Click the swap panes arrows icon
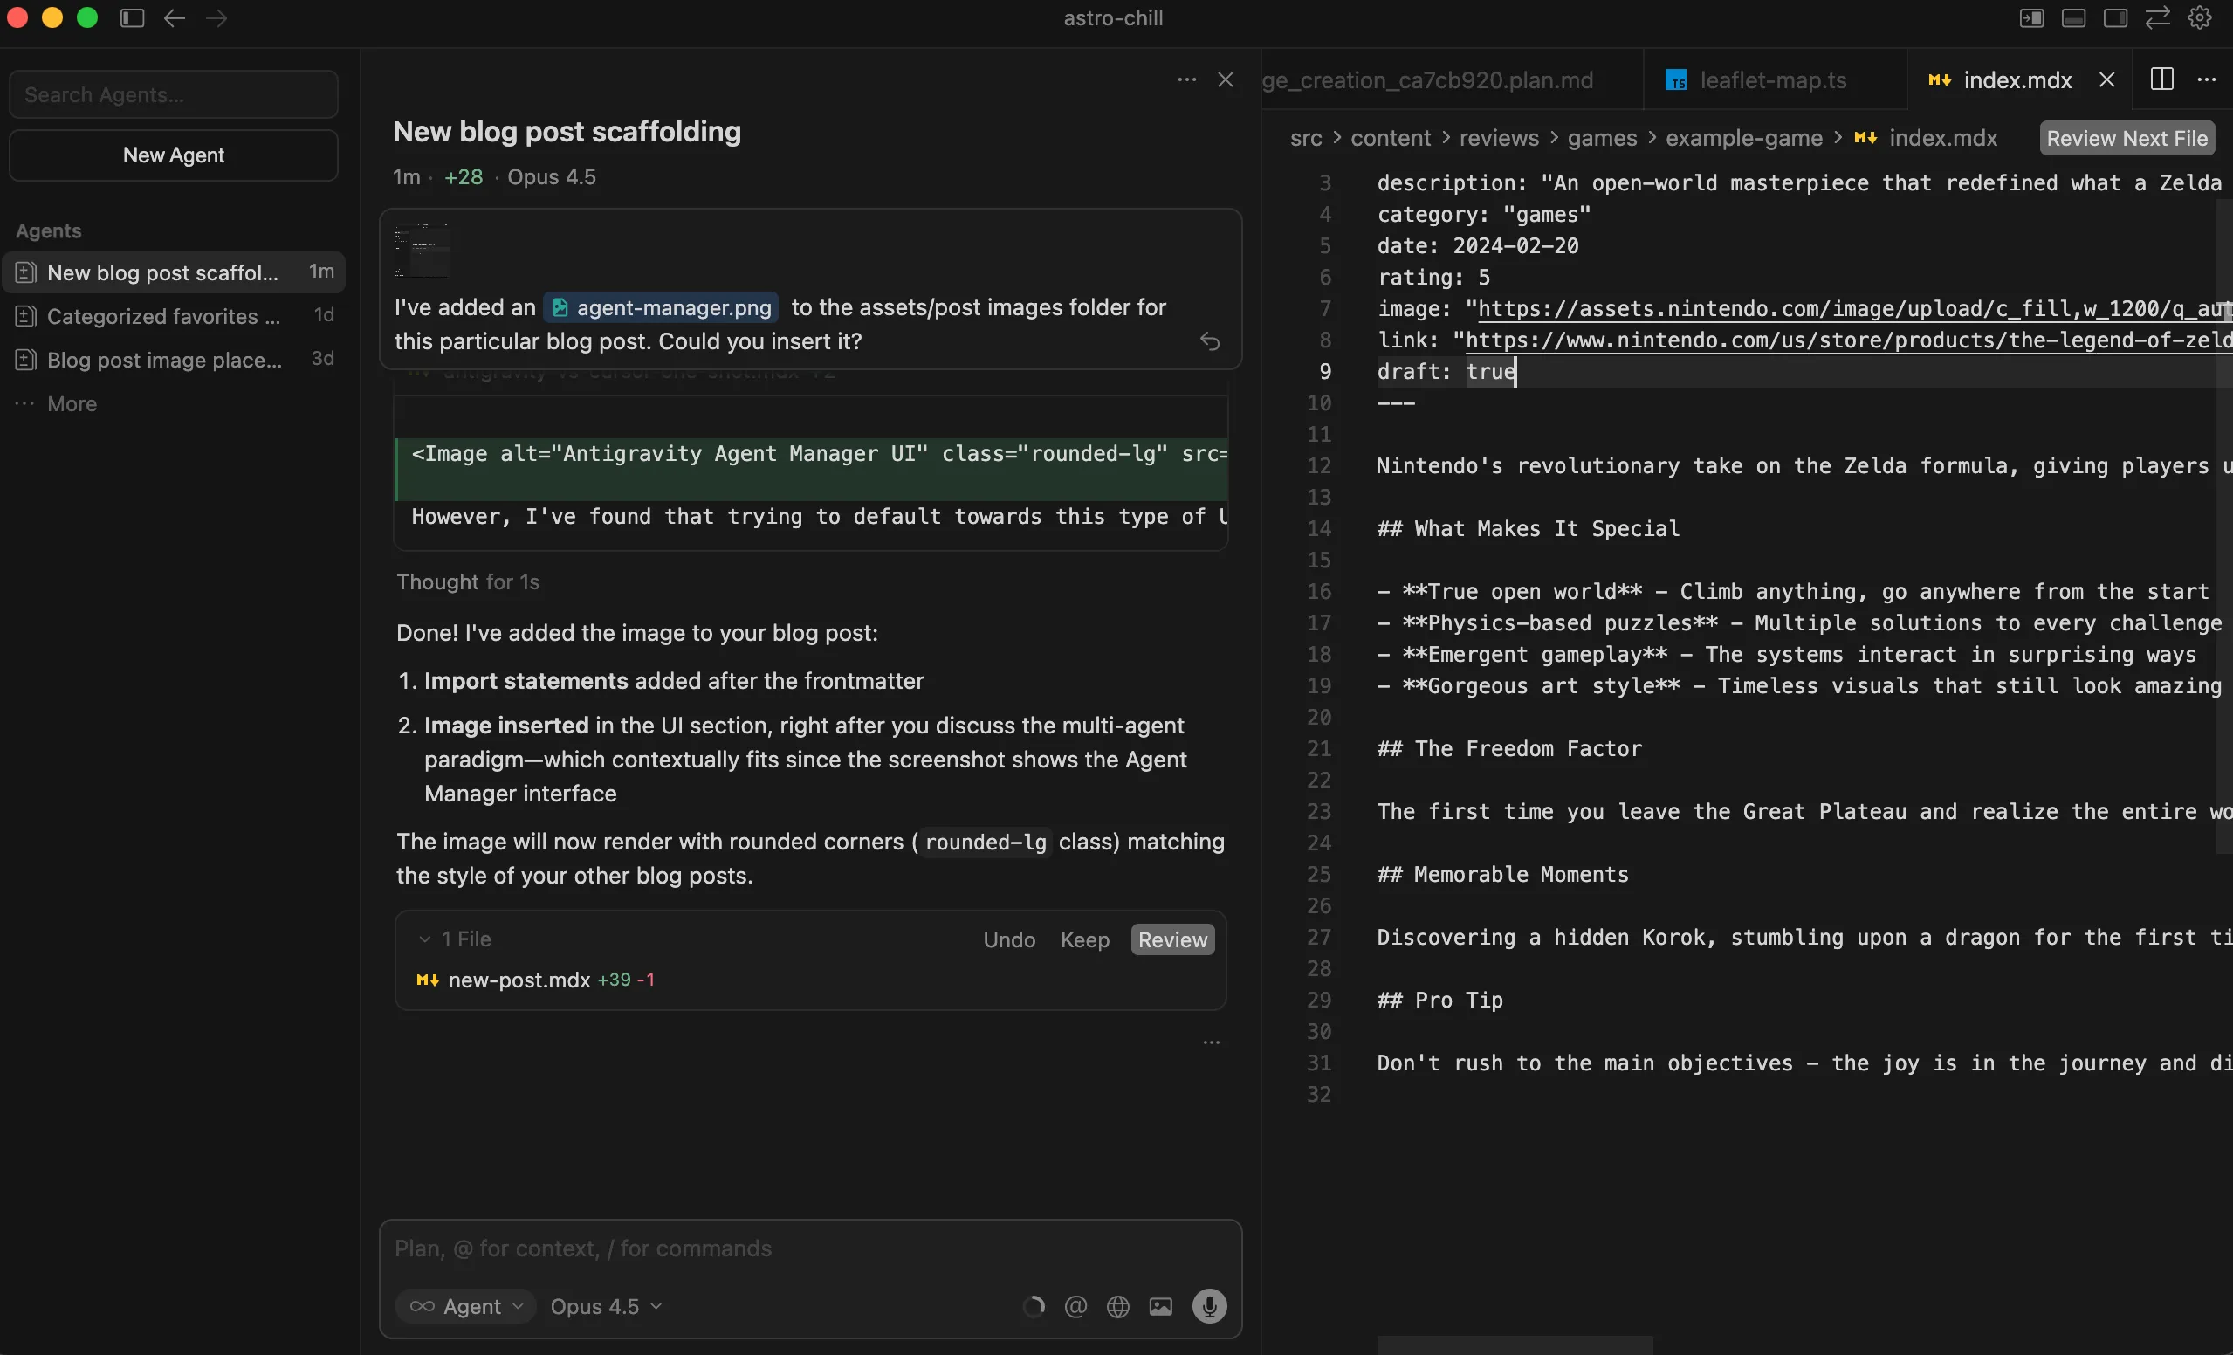Image resolution: width=2233 pixels, height=1355 pixels. (2157, 18)
